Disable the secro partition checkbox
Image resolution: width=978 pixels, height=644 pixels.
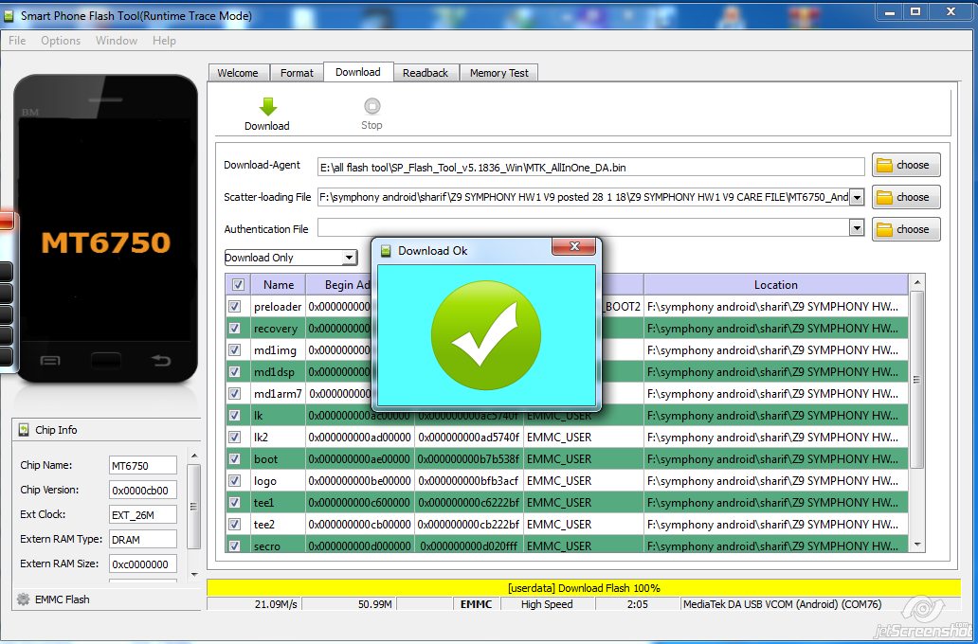click(235, 546)
